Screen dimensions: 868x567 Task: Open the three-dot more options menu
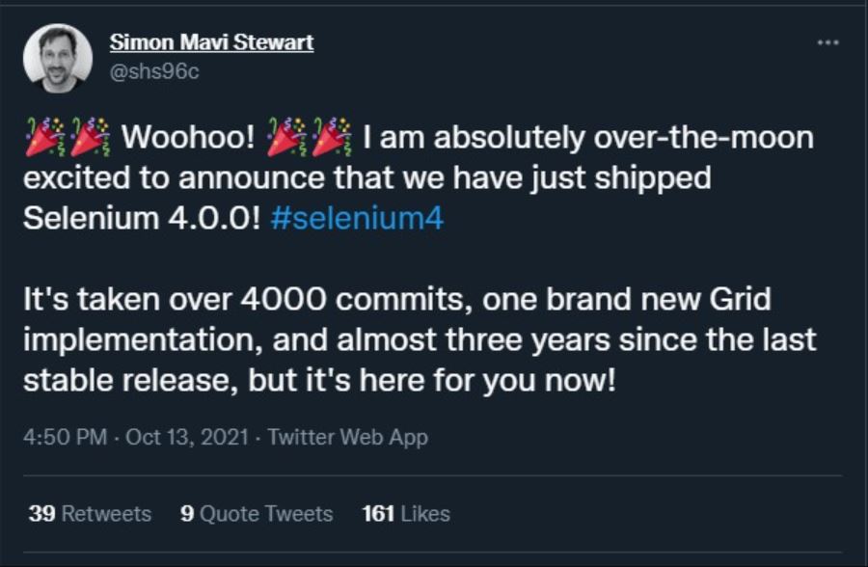[x=827, y=43]
